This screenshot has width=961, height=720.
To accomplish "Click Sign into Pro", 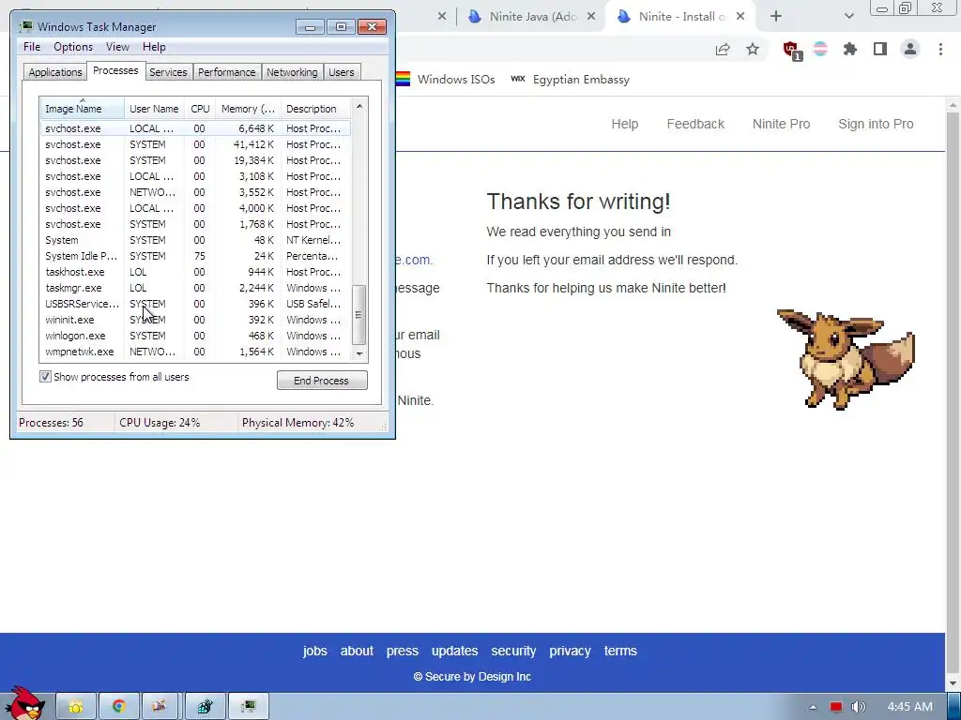I will tap(876, 124).
